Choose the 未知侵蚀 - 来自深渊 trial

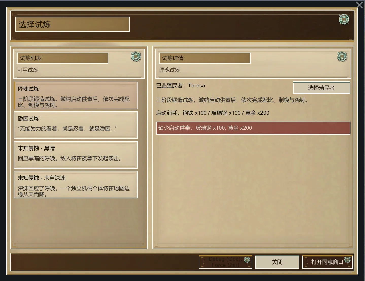[76, 185]
